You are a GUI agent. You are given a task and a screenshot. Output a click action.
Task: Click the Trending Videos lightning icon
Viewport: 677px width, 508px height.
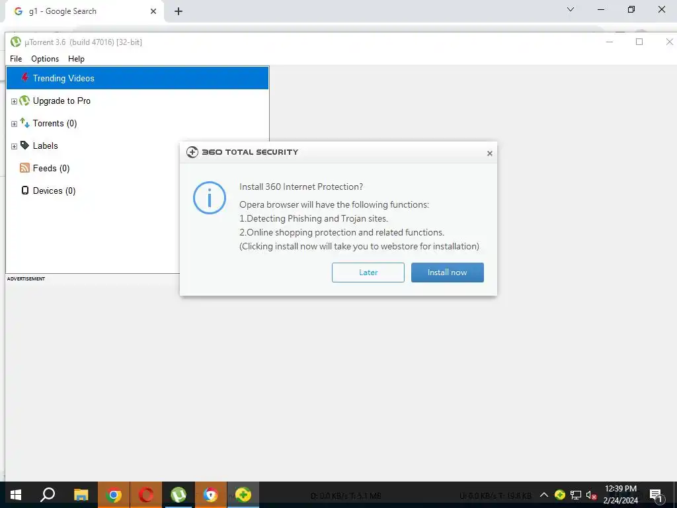[x=25, y=78]
